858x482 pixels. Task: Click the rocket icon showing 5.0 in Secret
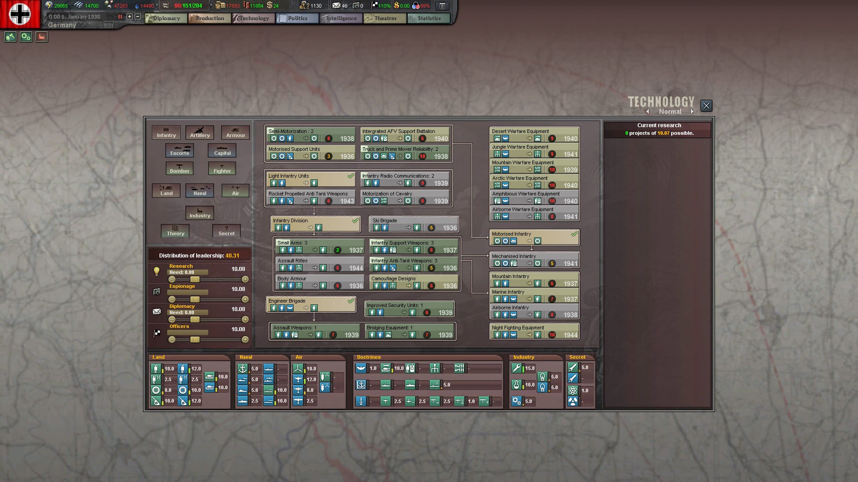click(573, 367)
